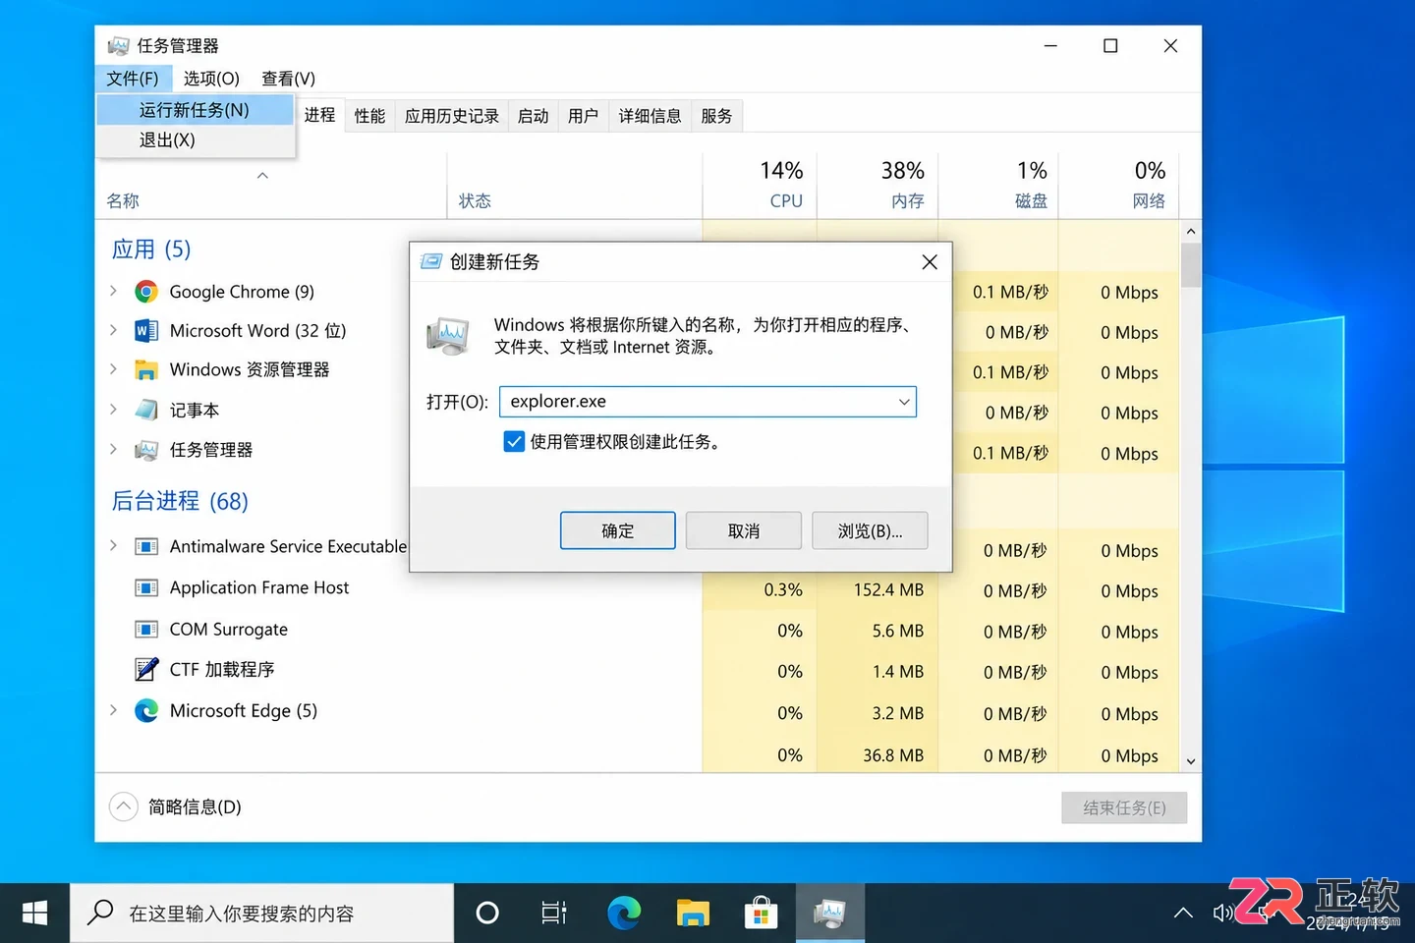Click the run dialog monitor icon
The image size is (1415, 943).
coord(448,336)
